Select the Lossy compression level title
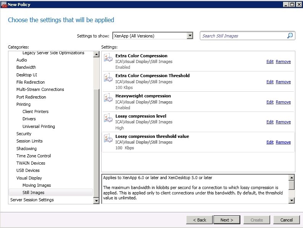 pyautogui.click(x=141, y=116)
